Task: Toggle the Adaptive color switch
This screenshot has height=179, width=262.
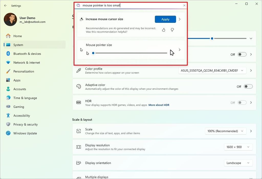Action: 248,86
